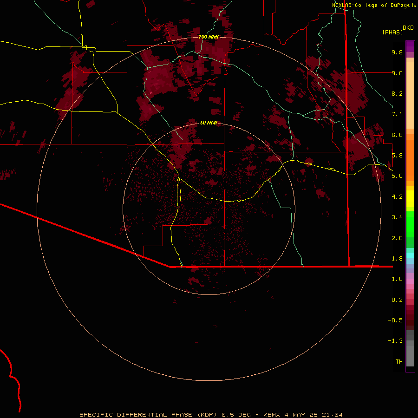This screenshot has height=418, width=418.
Task: Click the [PHAS] legend label
Action: 392,32
